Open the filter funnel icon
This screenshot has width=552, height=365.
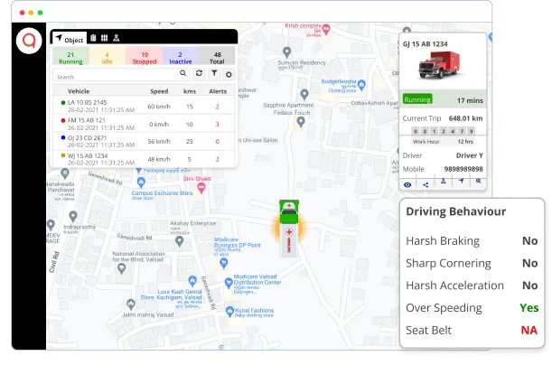tap(213, 73)
